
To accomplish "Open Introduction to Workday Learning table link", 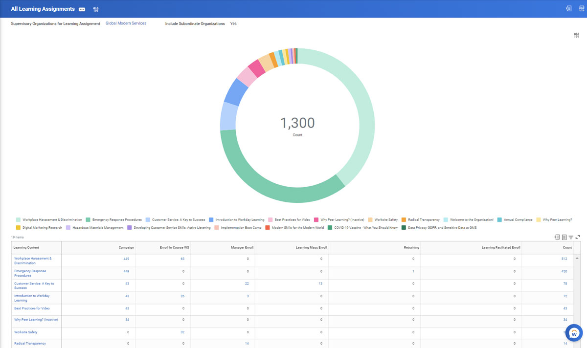I will [x=32, y=298].
